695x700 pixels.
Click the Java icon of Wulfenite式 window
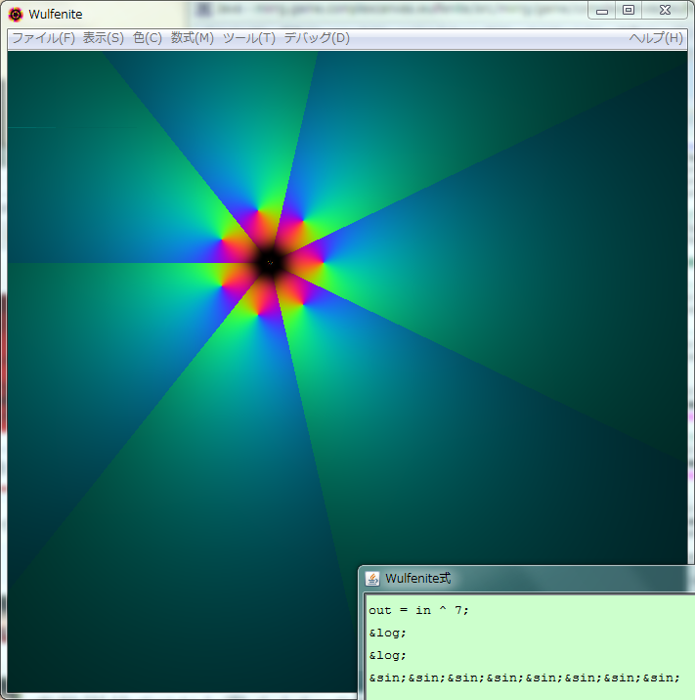coord(372,578)
